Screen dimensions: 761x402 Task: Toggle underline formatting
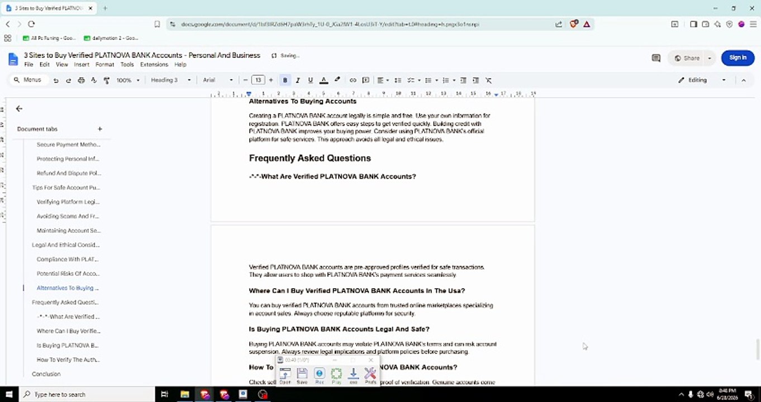311,80
